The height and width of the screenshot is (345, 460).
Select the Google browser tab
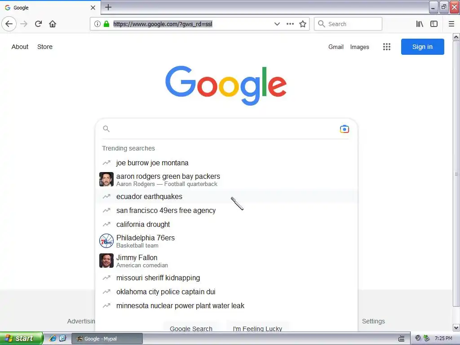click(x=50, y=8)
